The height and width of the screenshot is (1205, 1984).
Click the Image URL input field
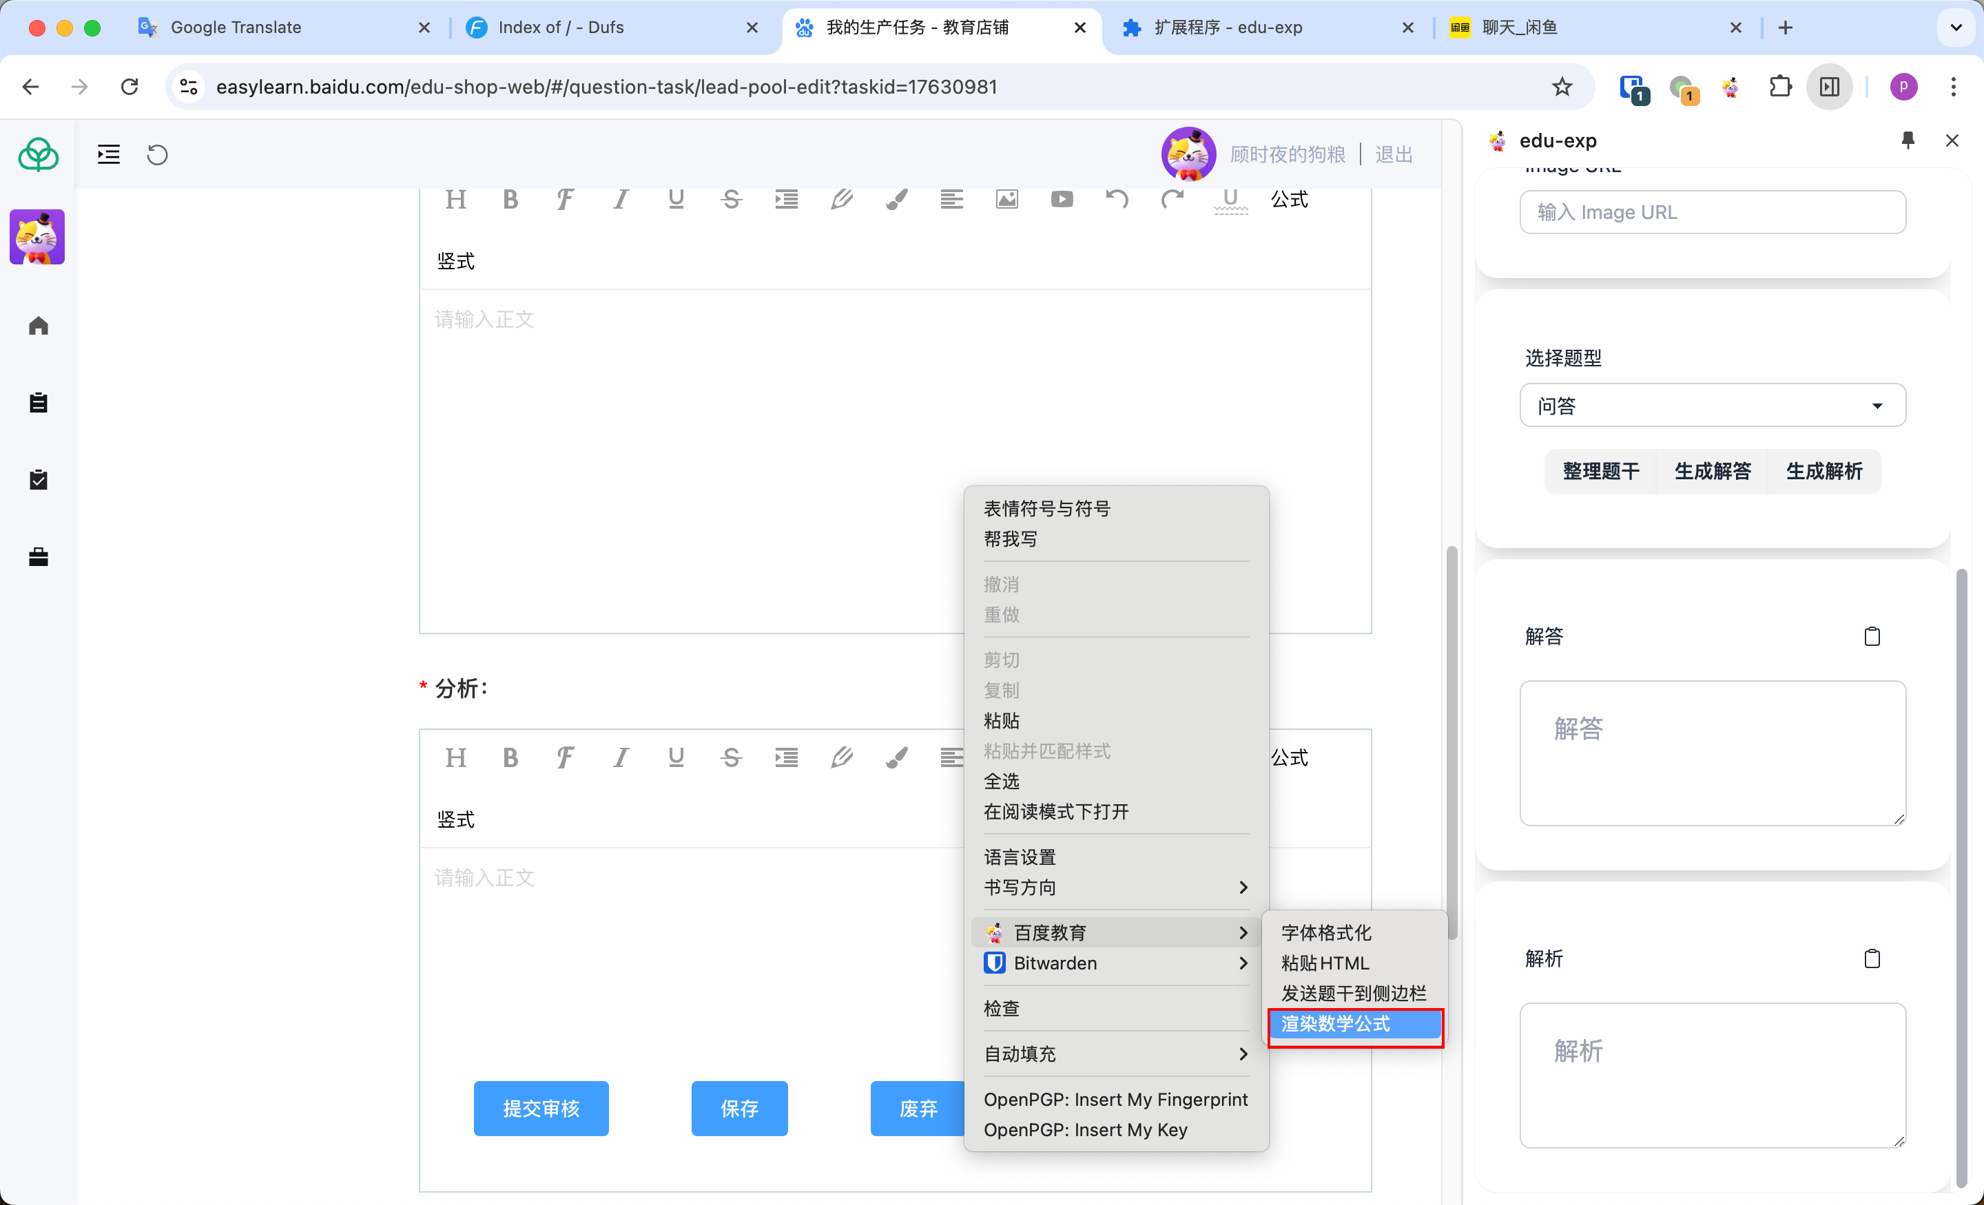coord(1712,211)
